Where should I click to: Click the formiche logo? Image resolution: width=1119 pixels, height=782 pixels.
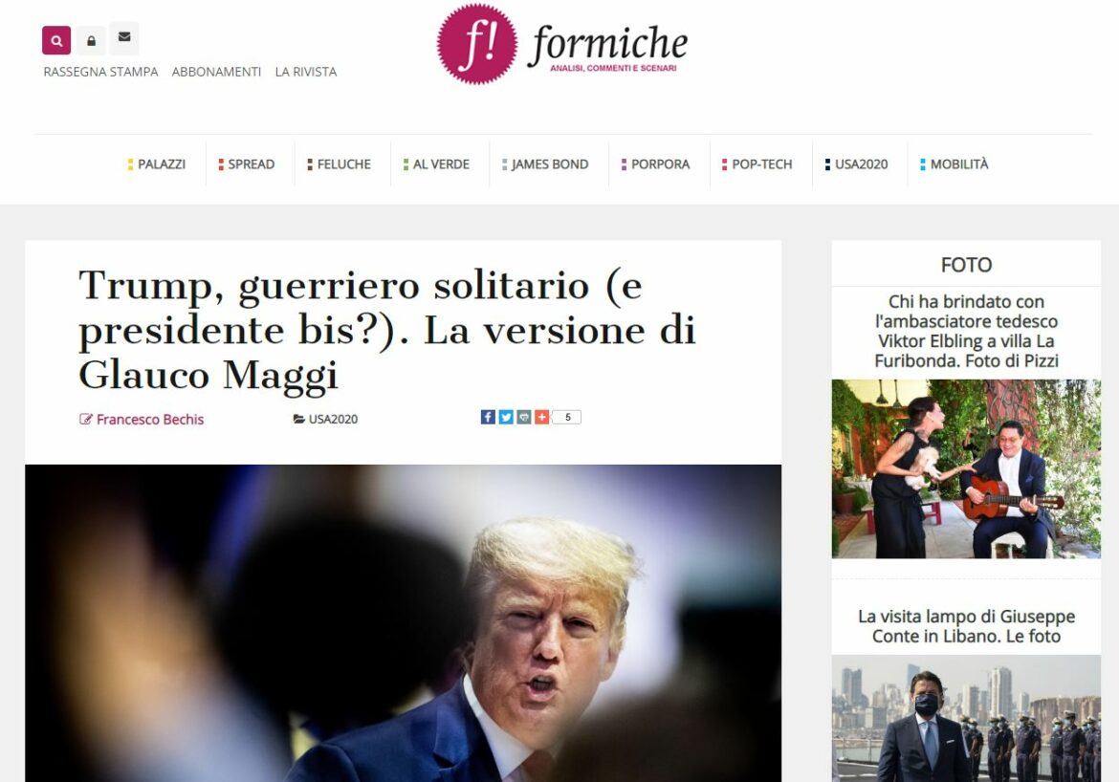pos(562,44)
